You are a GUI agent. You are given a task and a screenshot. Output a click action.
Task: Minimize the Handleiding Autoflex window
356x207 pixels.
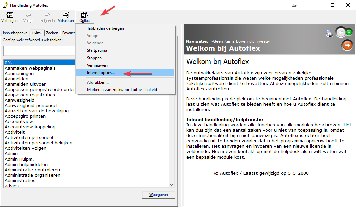point(317,5)
